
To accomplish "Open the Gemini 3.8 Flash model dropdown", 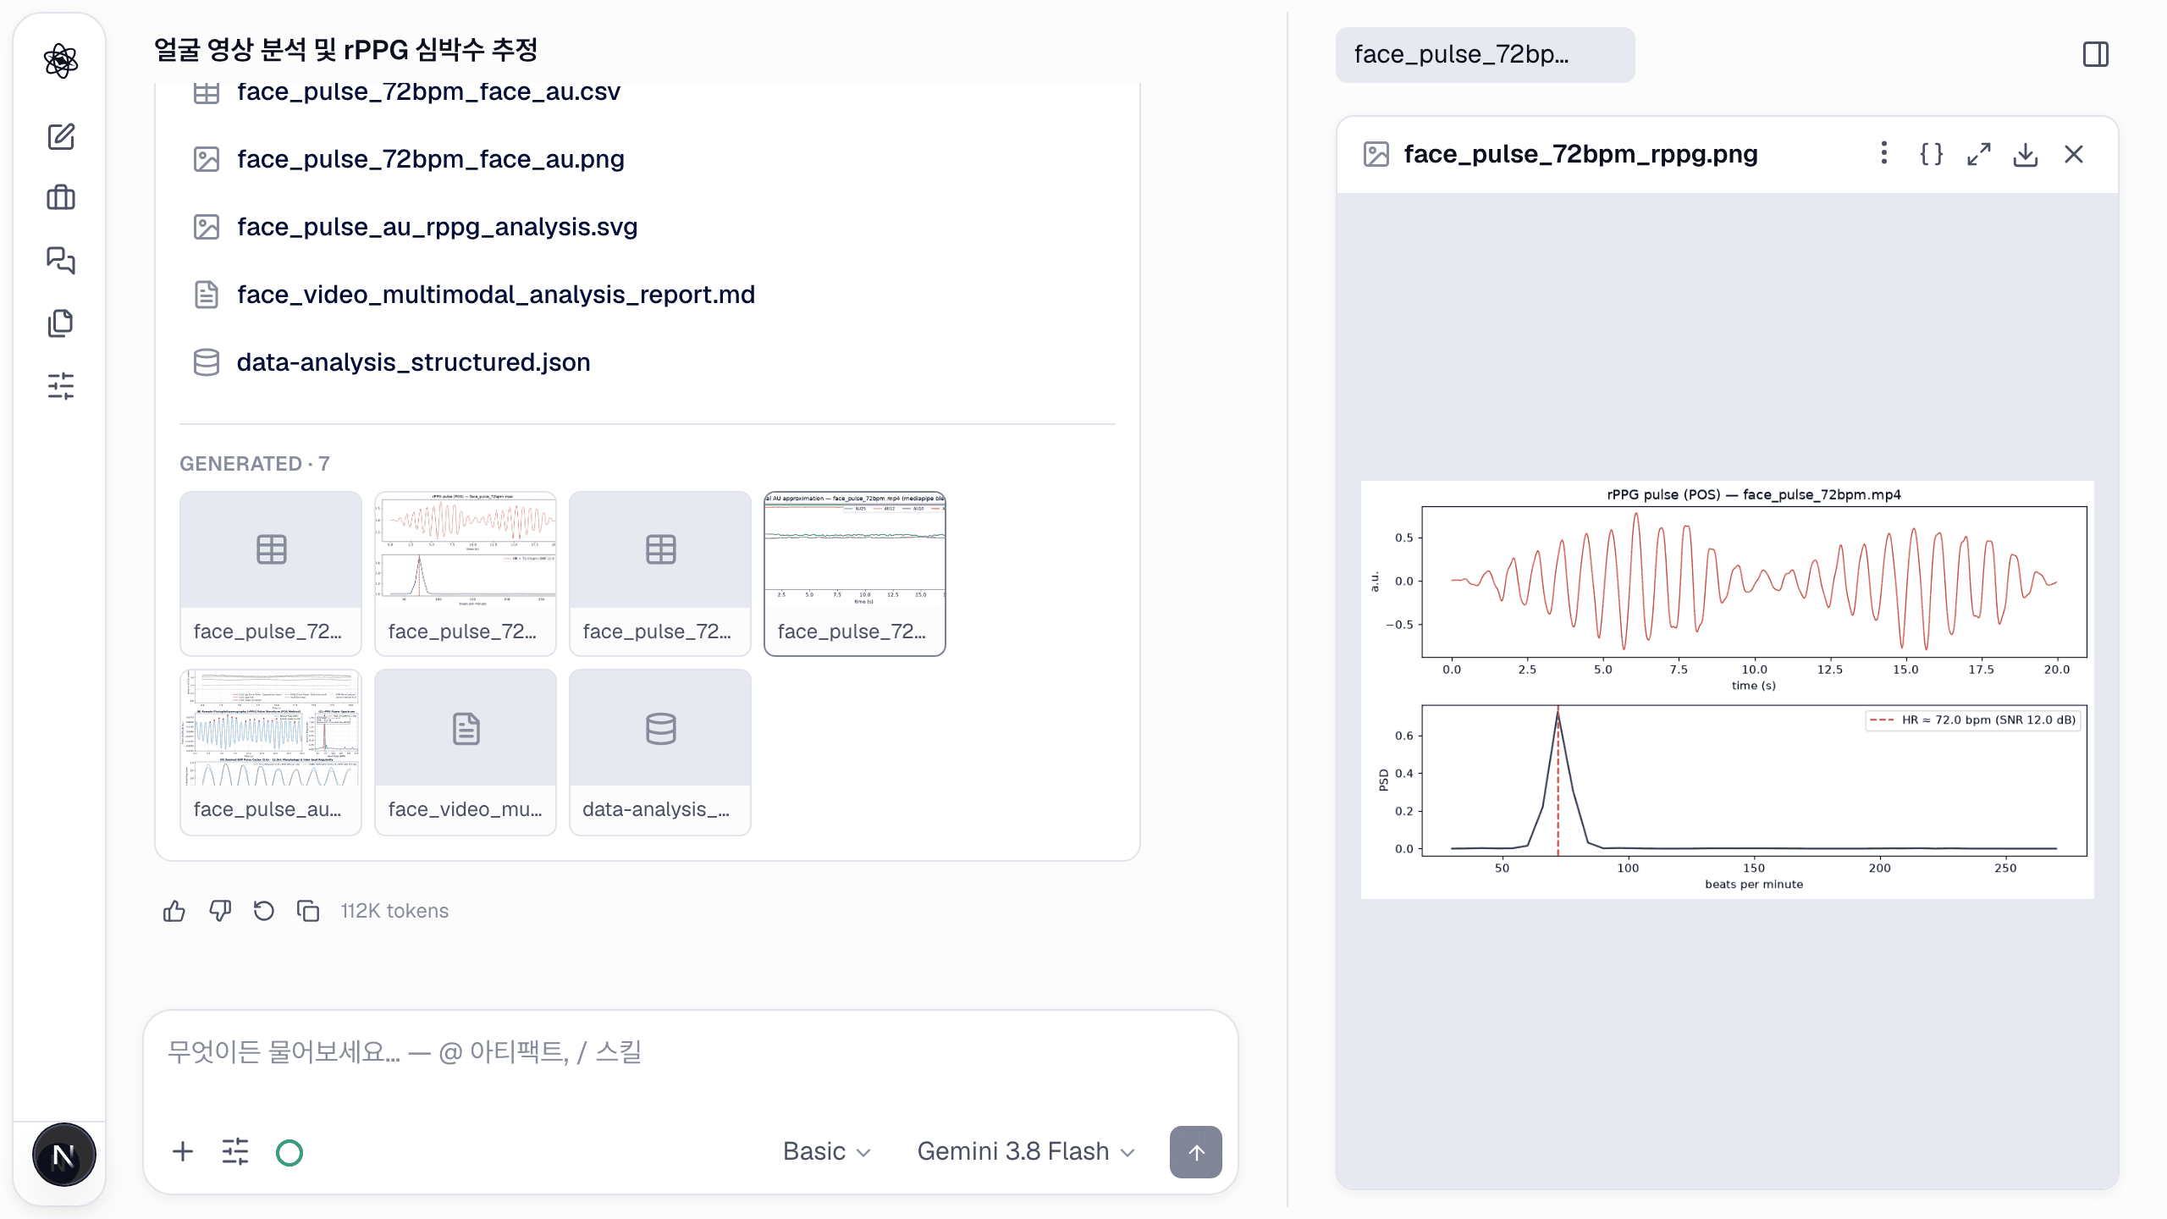I will coord(1026,1151).
